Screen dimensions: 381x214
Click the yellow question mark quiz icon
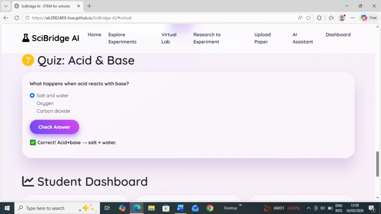pyautogui.click(x=28, y=60)
